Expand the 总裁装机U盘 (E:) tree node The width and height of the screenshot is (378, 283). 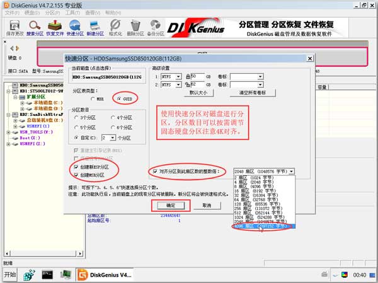point(16,120)
